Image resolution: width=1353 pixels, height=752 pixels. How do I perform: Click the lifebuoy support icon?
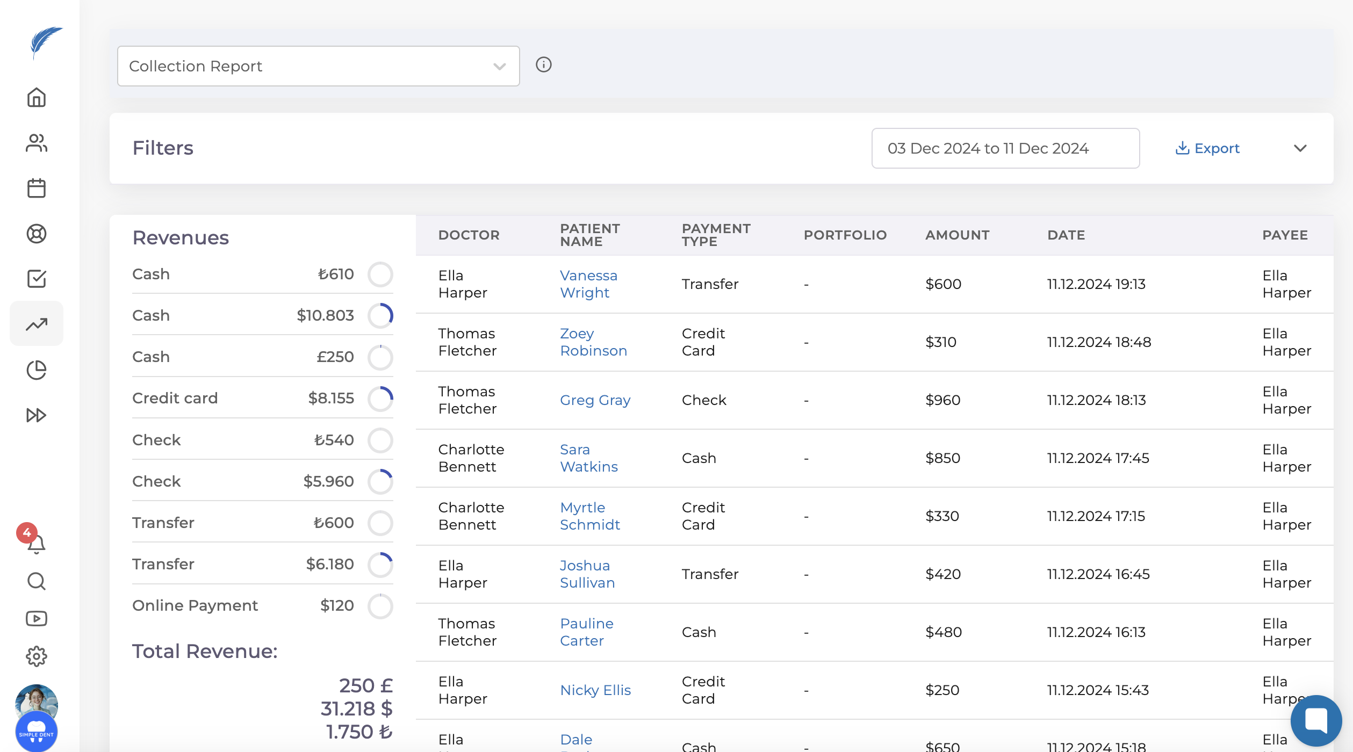coord(37,234)
